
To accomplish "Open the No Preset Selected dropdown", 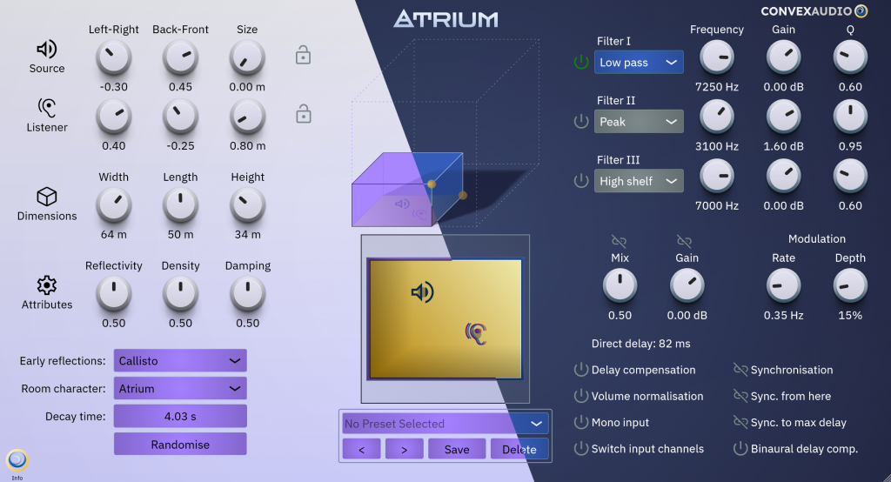I will click(445, 424).
